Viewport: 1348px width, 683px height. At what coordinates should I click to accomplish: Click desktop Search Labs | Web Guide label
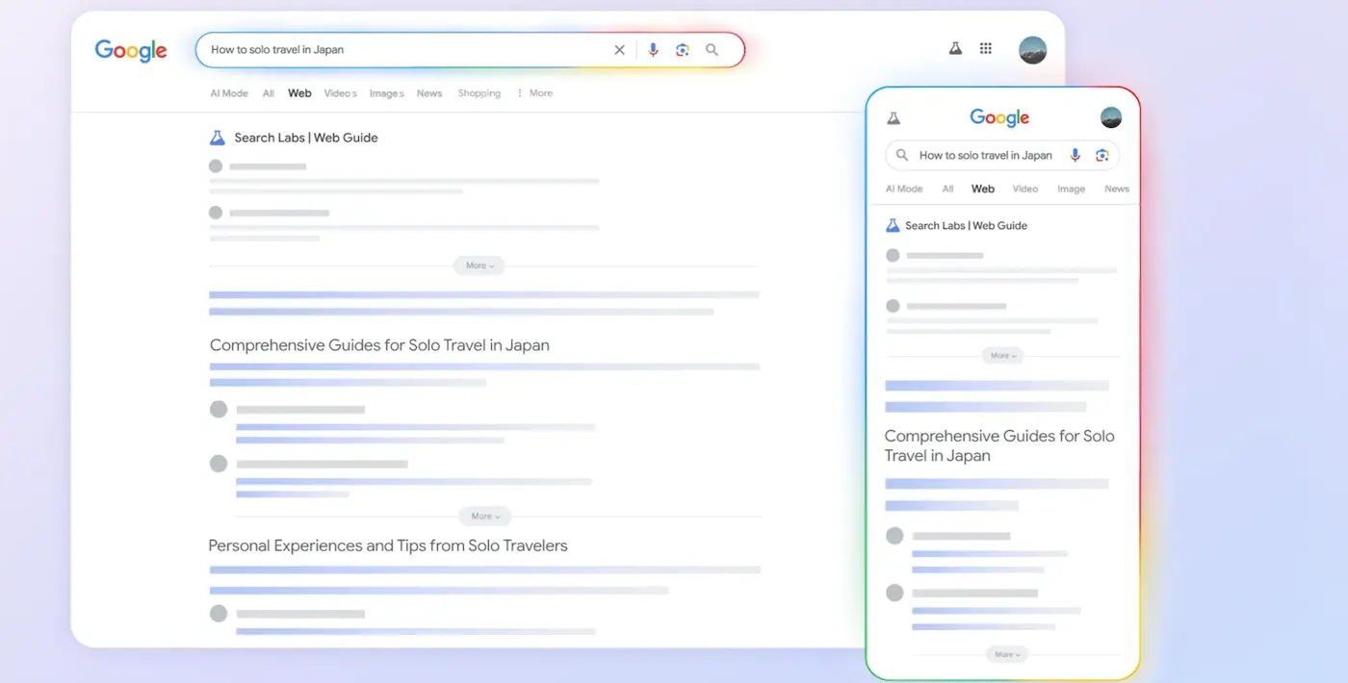tap(306, 138)
